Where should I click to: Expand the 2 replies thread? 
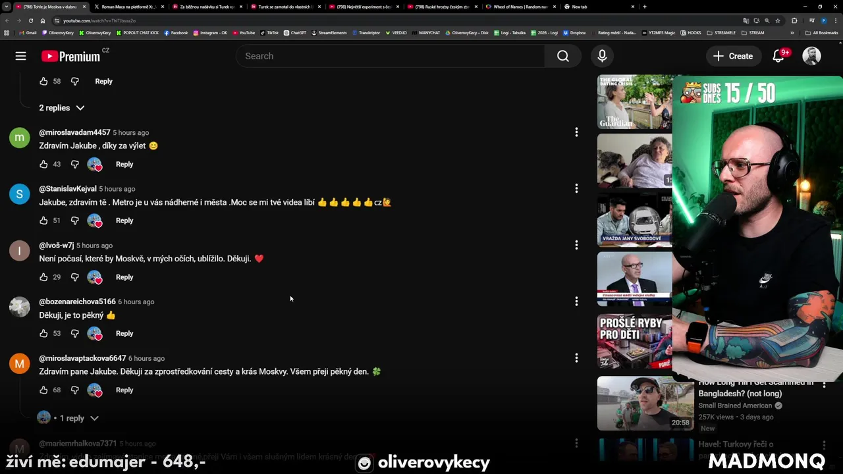[62, 107]
